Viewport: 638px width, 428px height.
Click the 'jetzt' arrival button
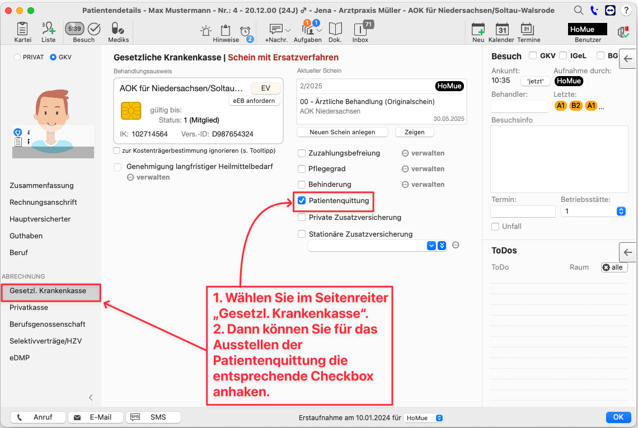pos(536,81)
